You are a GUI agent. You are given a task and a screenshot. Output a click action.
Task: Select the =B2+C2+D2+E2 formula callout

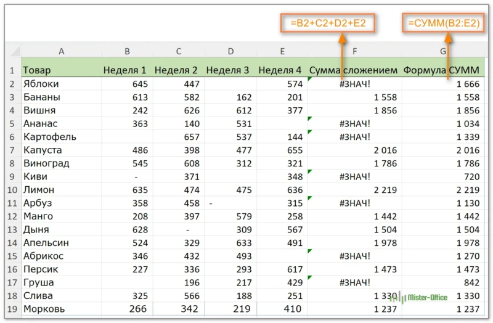pos(328,23)
